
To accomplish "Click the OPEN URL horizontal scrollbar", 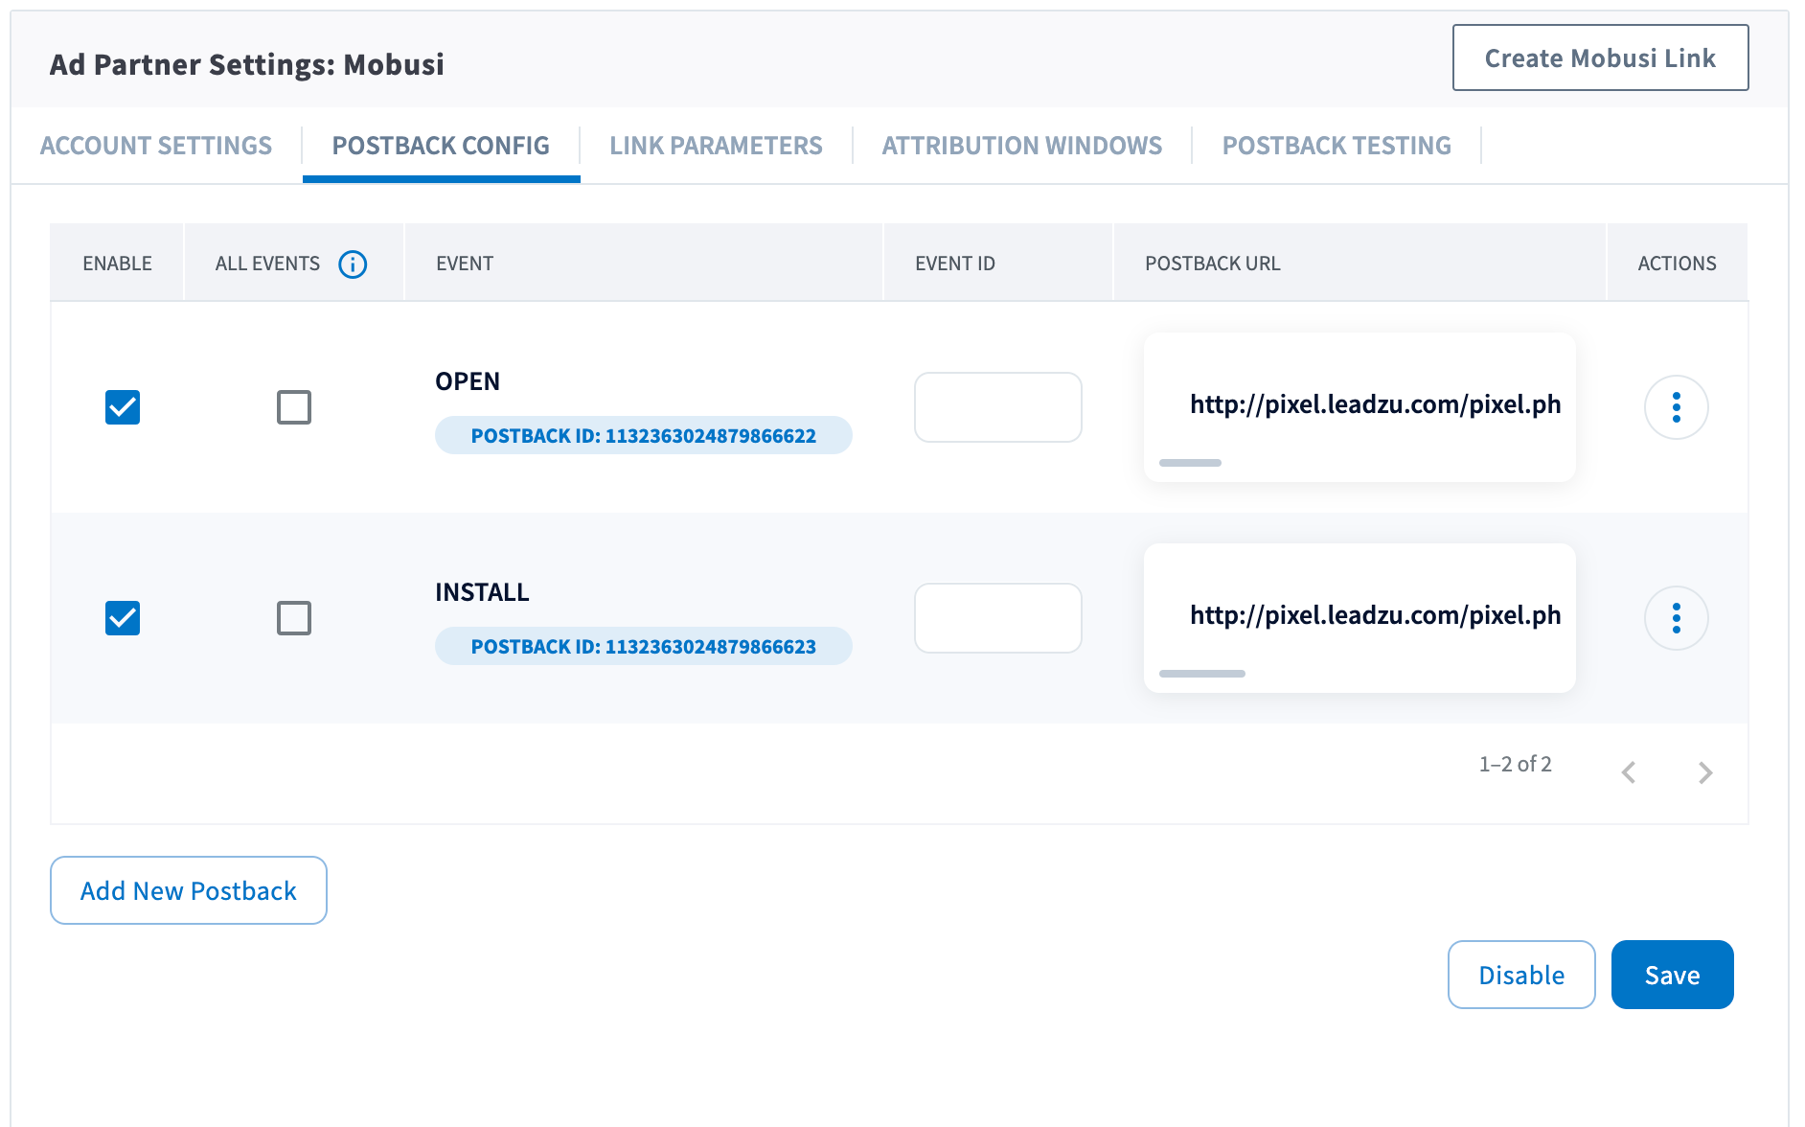I will point(1190,463).
